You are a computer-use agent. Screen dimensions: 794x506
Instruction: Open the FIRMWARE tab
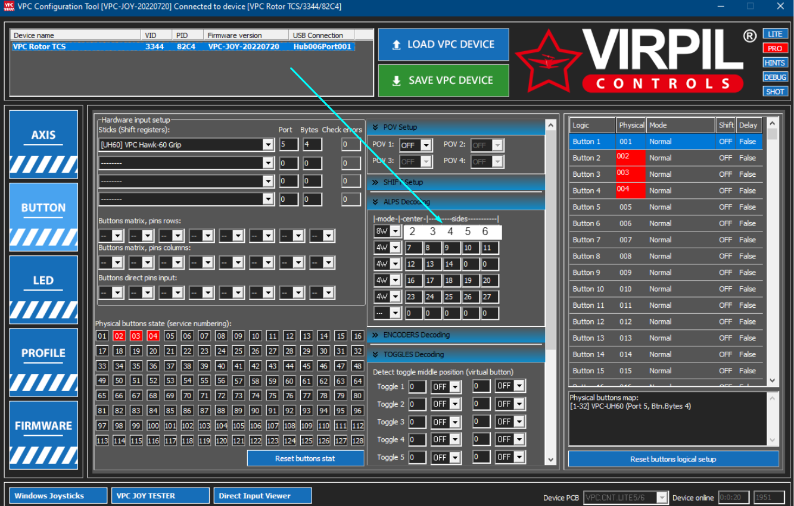pyautogui.click(x=43, y=435)
